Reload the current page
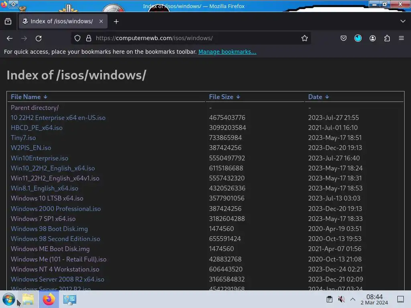The height and width of the screenshot is (308, 411). (x=39, y=38)
